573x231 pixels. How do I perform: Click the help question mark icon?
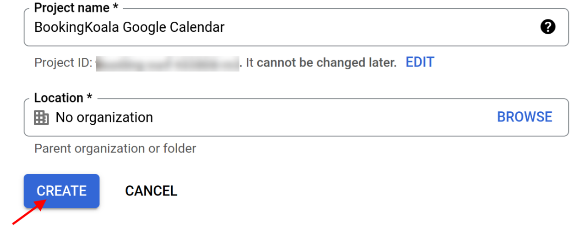coord(548,27)
